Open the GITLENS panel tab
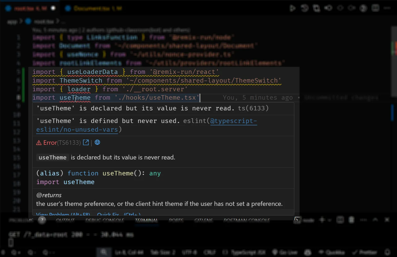This screenshot has width=397, height=257. pos(203,220)
